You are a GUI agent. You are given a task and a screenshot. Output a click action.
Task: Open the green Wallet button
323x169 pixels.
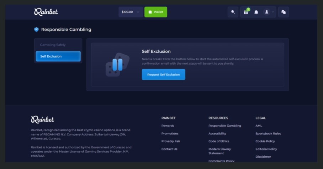point(155,12)
